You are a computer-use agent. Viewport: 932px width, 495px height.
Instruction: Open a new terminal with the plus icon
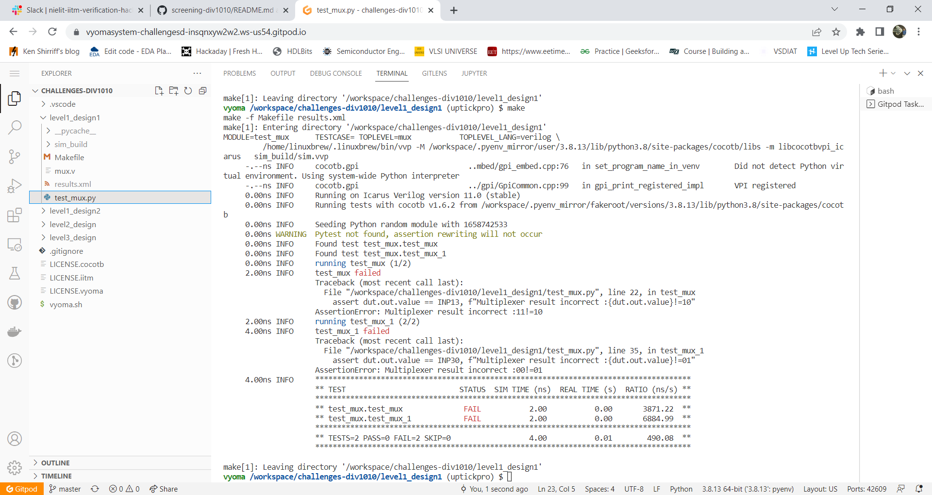pos(882,73)
